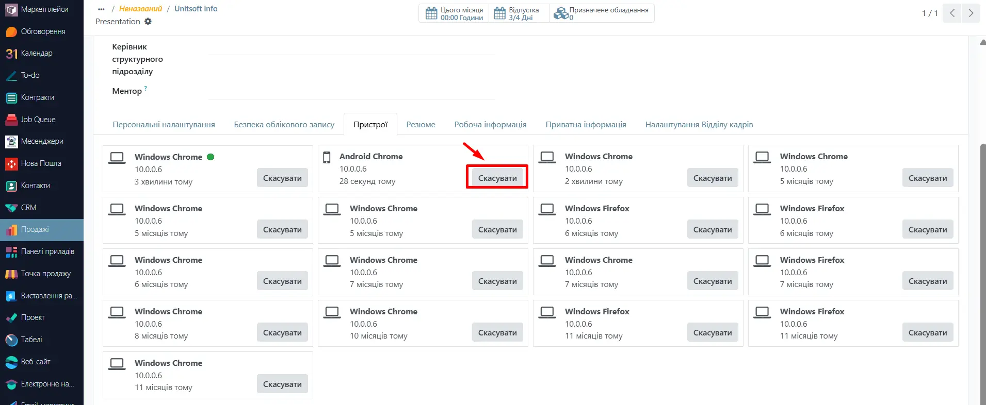Click the vertical scrollbar on the right
Viewport: 986px width, 405px height.
pos(982,258)
